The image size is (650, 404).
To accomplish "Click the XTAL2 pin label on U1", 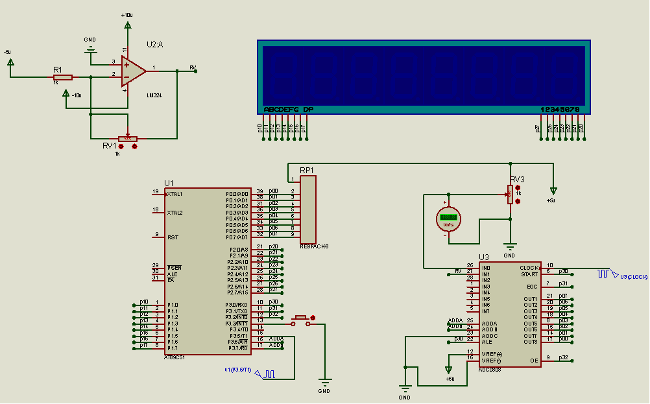I will point(175,213).
